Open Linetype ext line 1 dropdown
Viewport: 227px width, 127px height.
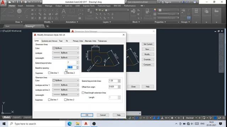(66, 85)
